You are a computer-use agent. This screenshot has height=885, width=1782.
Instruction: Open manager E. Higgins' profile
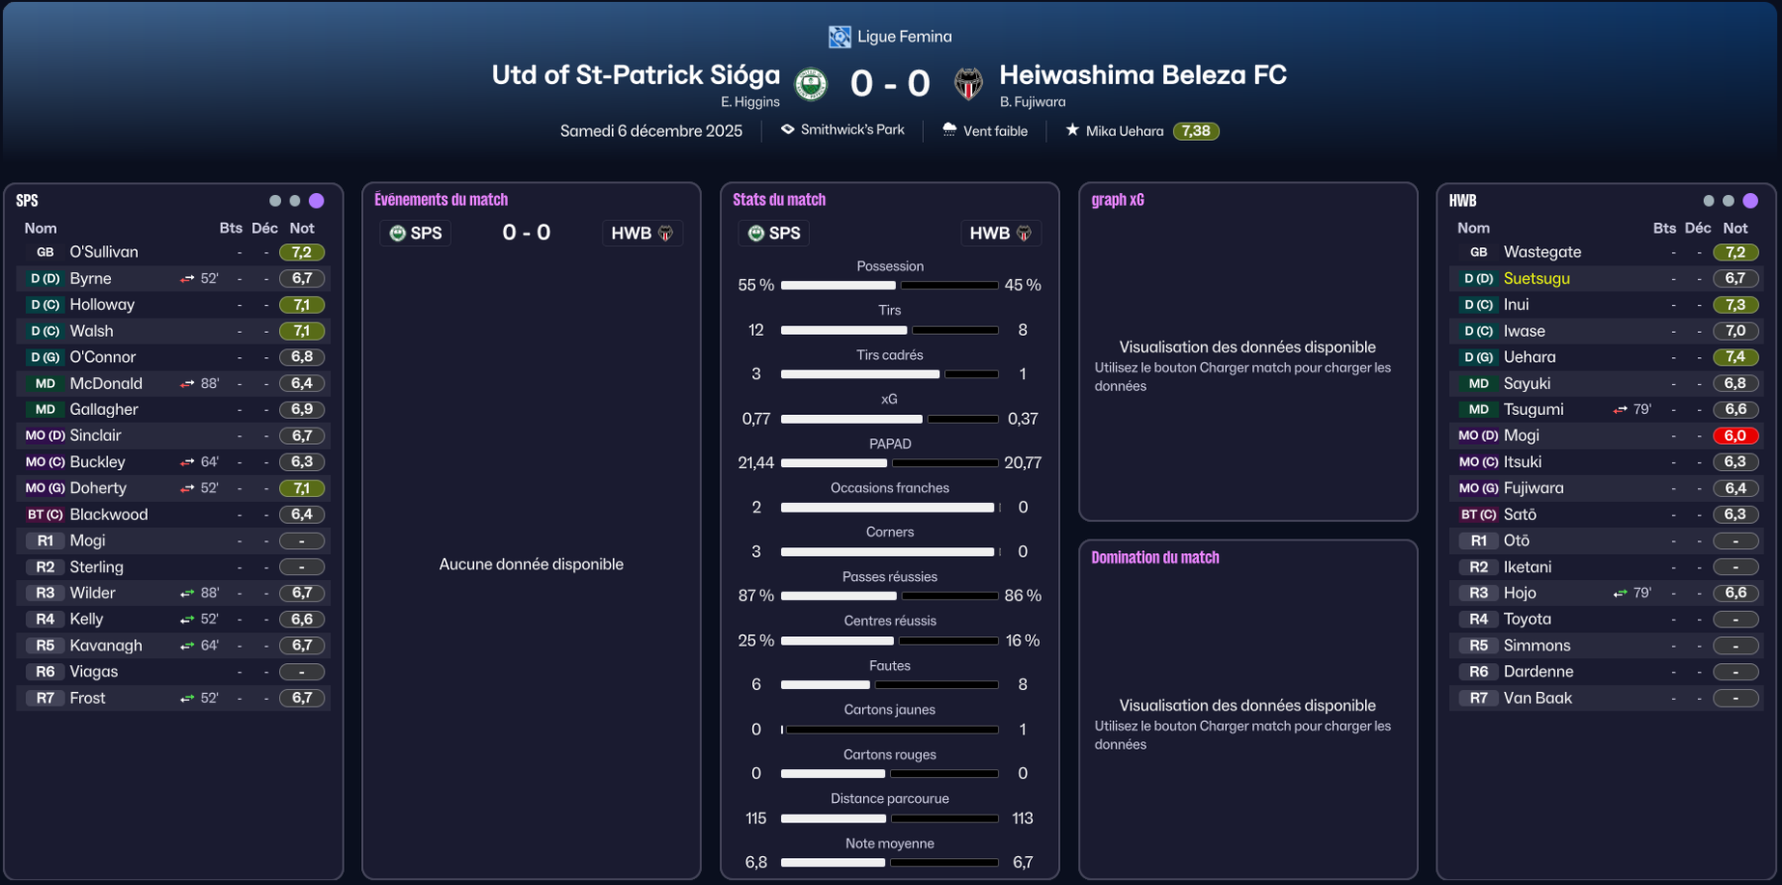(x=749, y=102)
